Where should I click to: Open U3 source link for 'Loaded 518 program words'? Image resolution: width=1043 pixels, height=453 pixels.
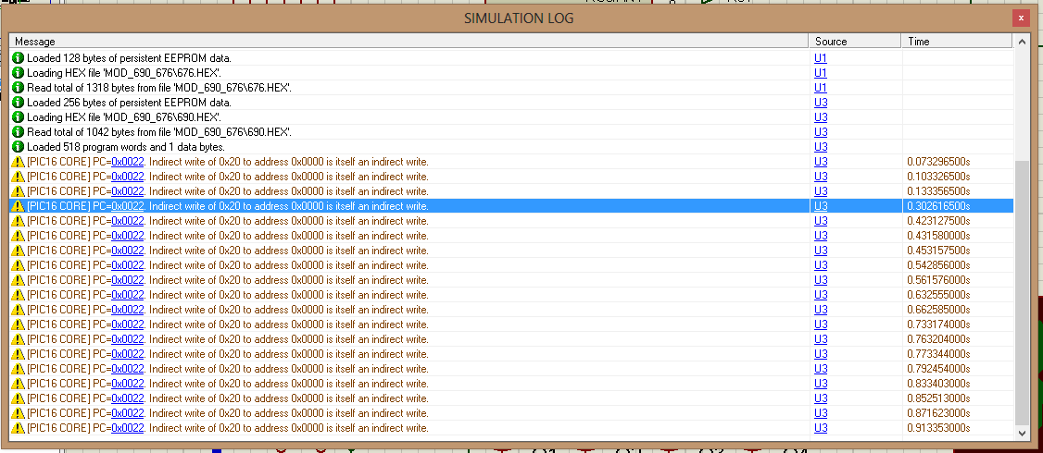pos(821,147)
